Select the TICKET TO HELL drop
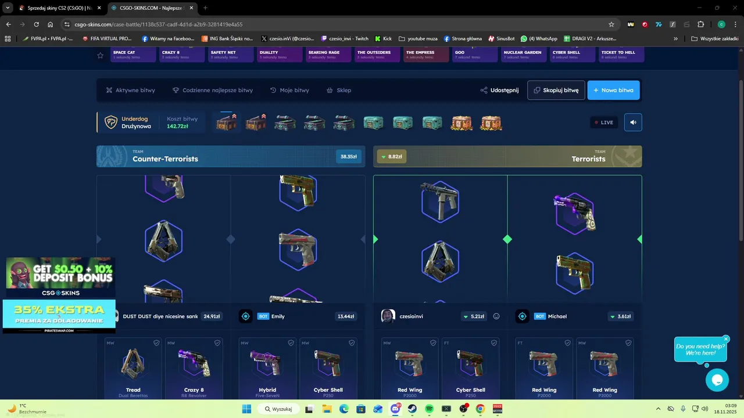Viewport: 744px width, 418px height. (x=621, y=55)
